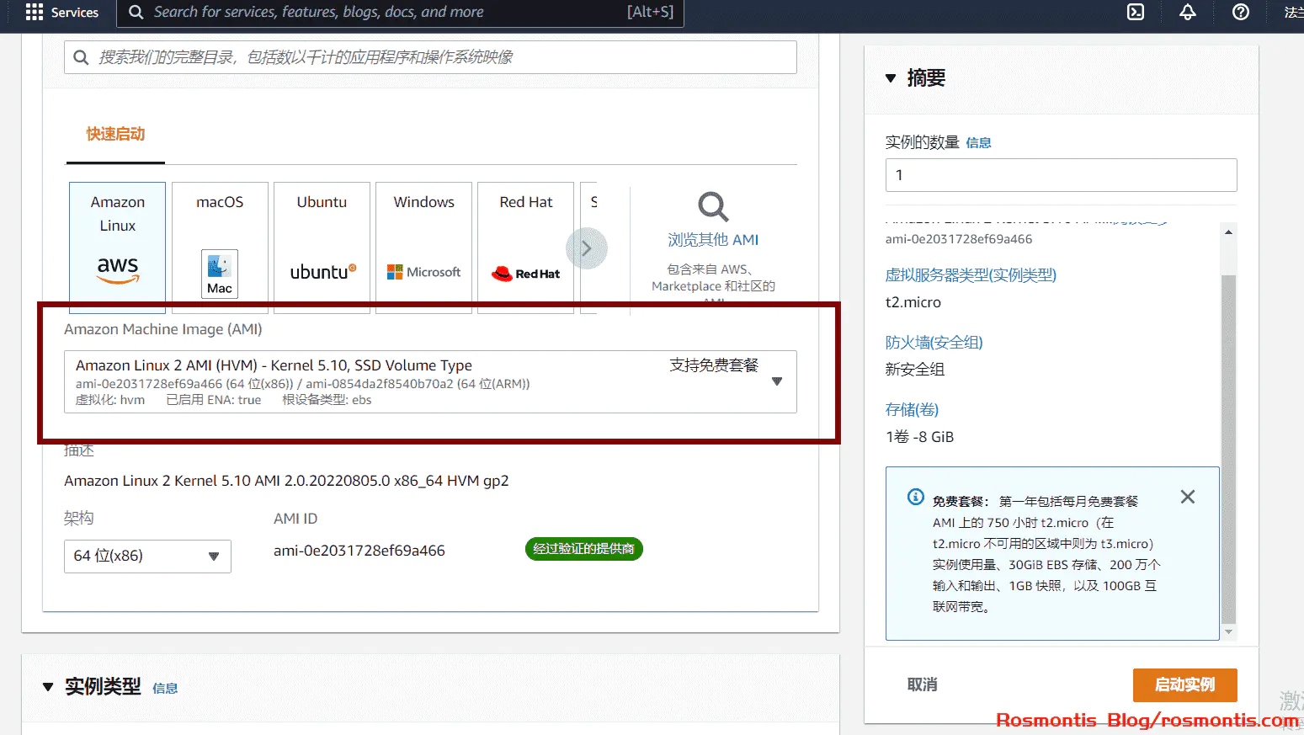Collapse the 摘要 panel triangle
This screenshot has width=1304, height=735.
click(891, 78)
